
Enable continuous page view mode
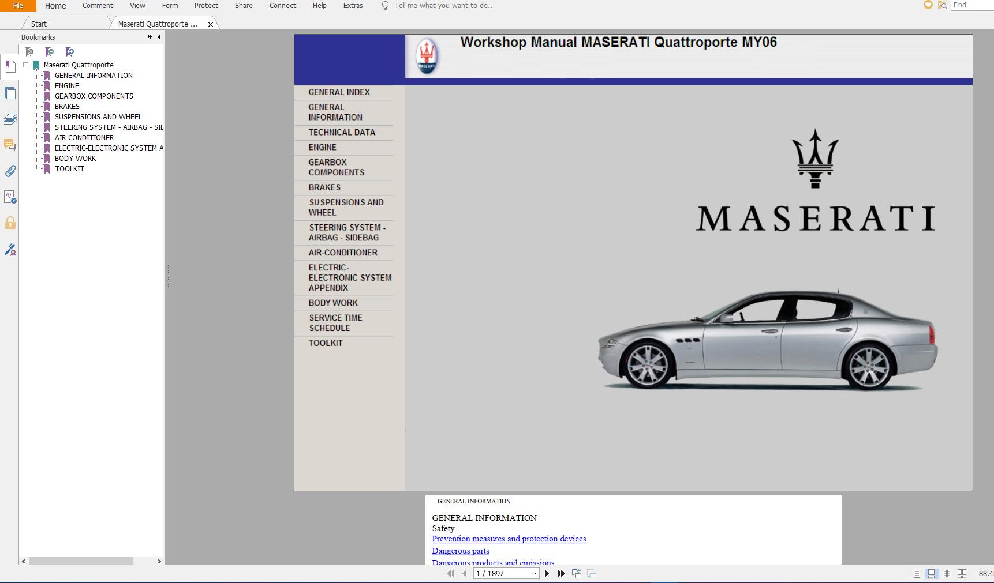tap(931, 573)
